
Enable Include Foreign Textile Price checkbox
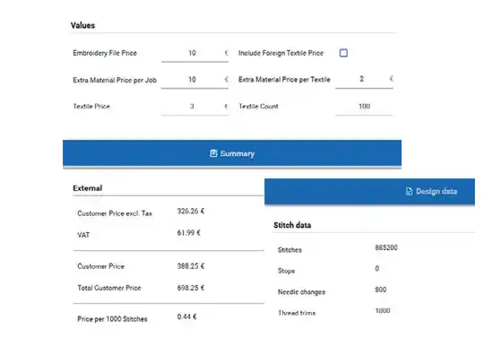343,53
